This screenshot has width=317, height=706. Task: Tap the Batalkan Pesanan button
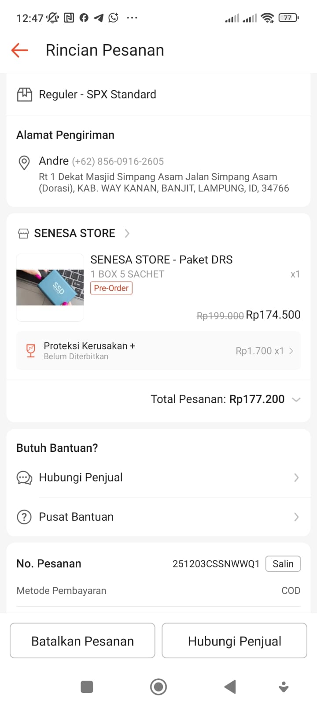[x=82, y=641]
